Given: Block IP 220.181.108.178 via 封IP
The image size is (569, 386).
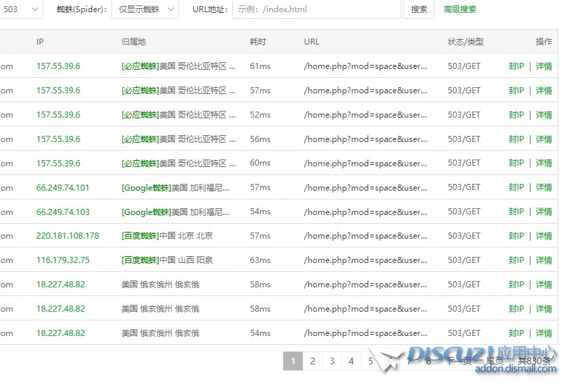Looking at the screenshot, I should 516,236.
